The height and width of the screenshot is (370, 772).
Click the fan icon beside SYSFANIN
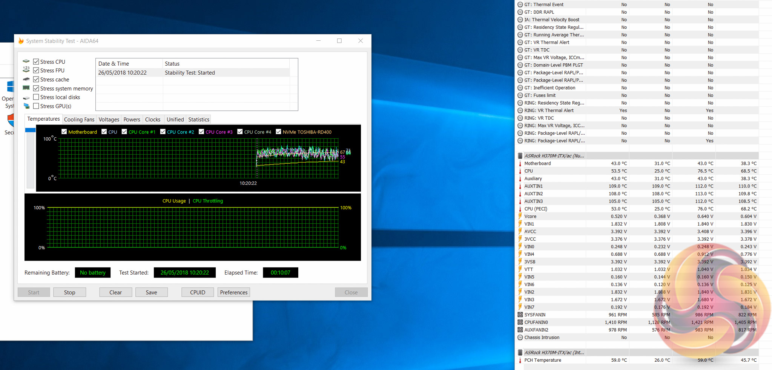pyautogui.click(x=520, y=315)
